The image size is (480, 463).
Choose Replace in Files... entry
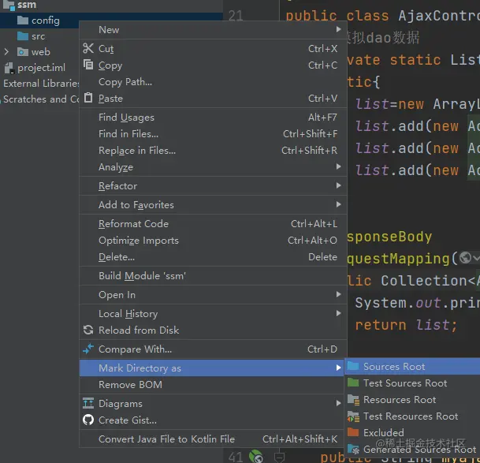[213, 151]
